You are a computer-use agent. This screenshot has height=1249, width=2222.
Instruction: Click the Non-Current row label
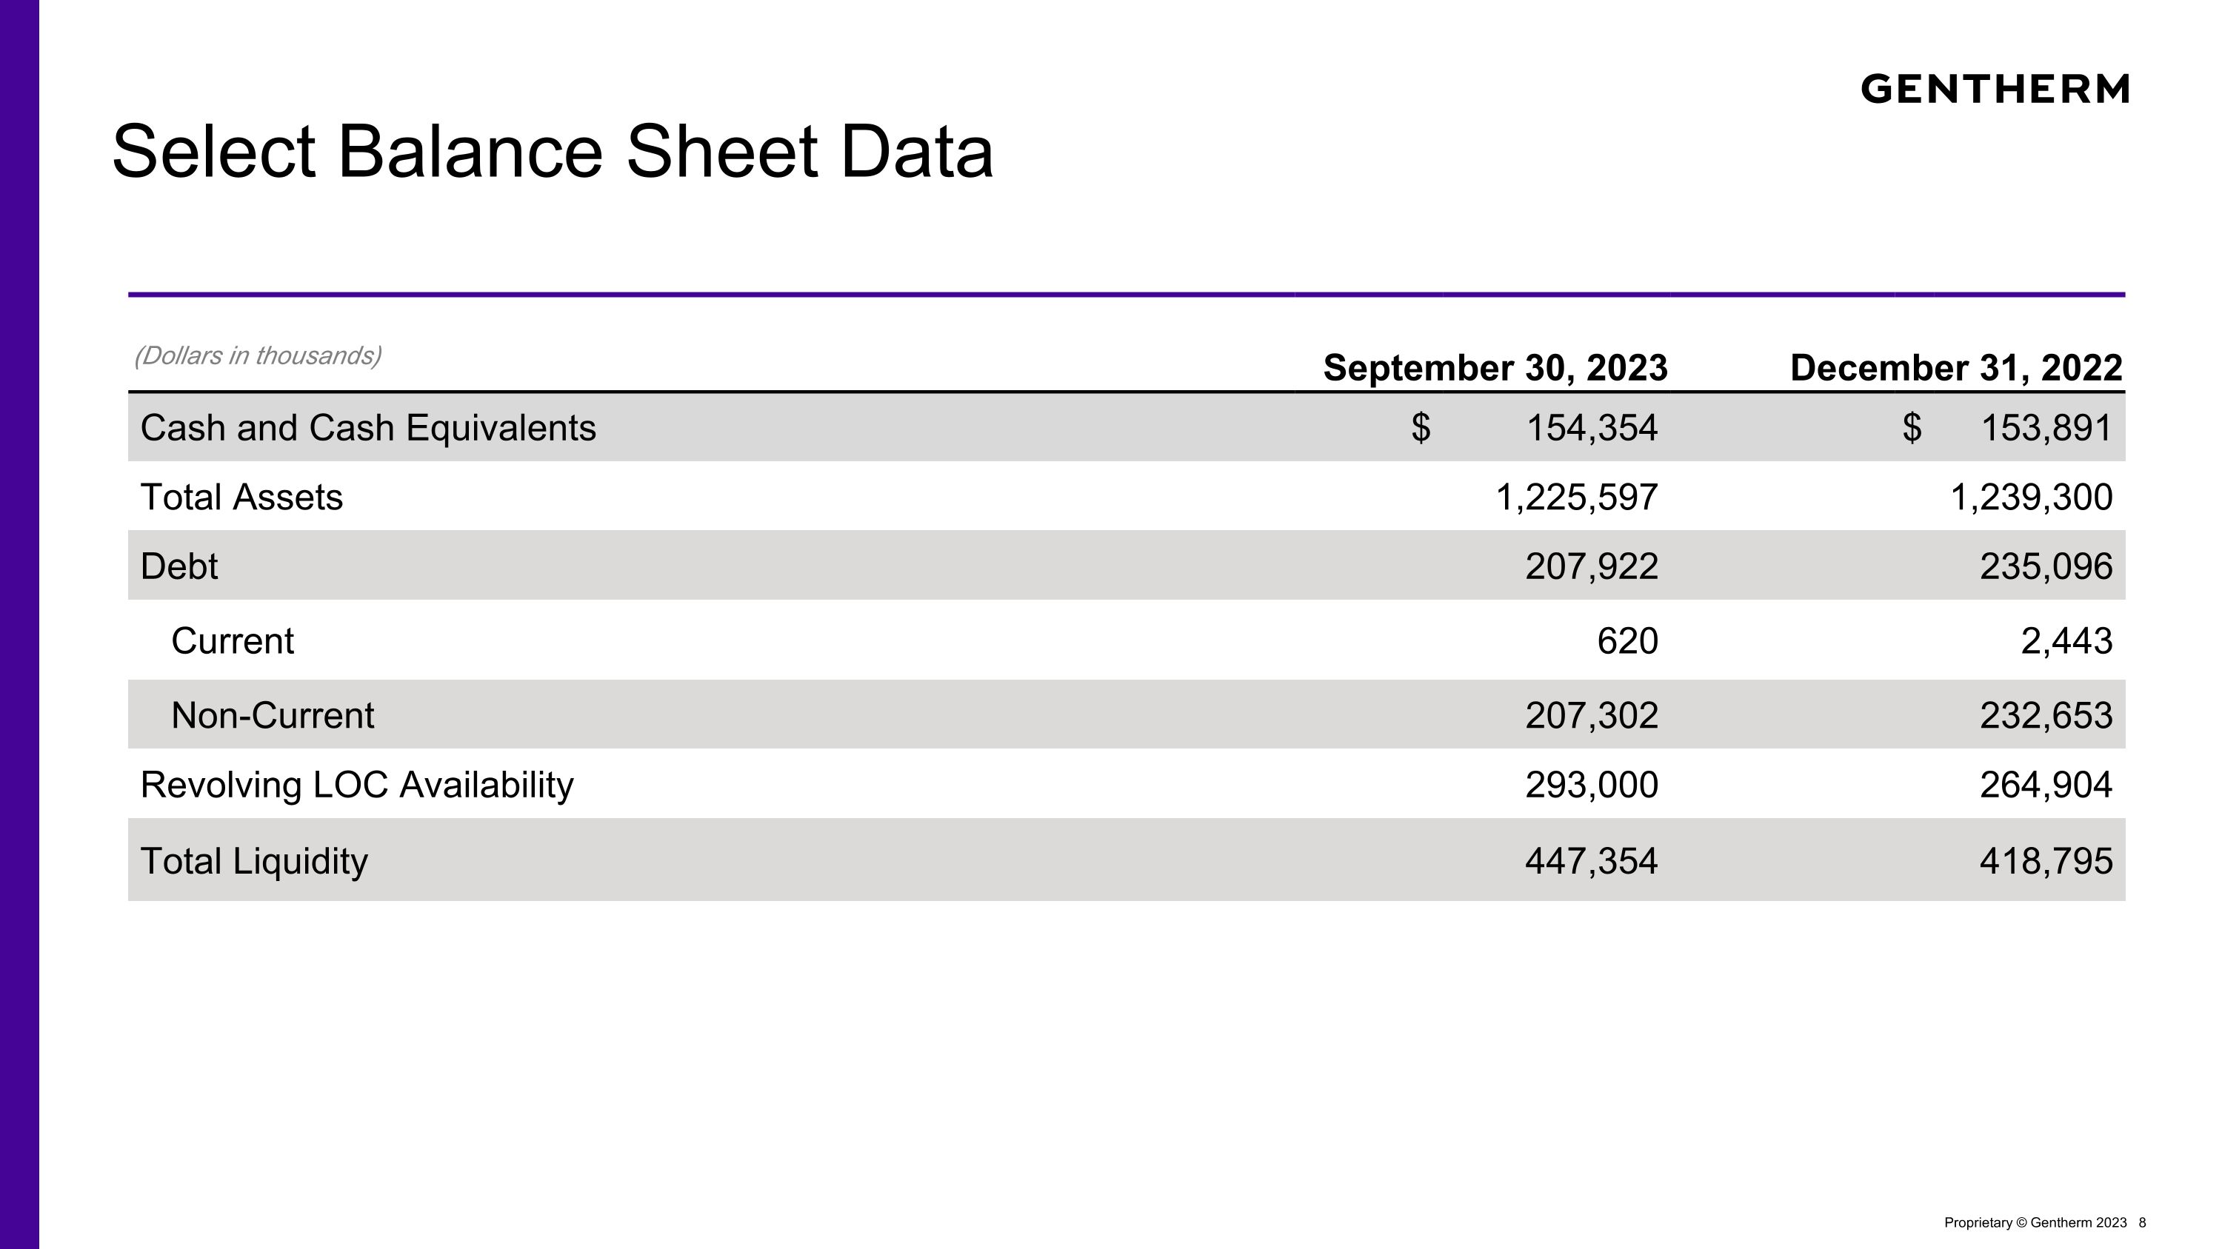[273, 715]
